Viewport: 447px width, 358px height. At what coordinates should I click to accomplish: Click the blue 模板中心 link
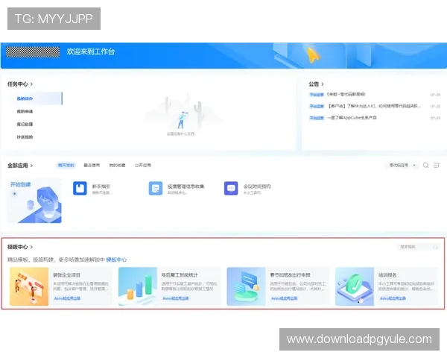[116, 260]
